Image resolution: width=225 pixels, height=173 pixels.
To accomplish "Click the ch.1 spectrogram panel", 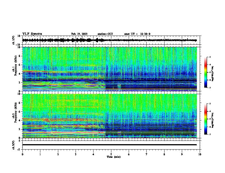I will (110, 69).
